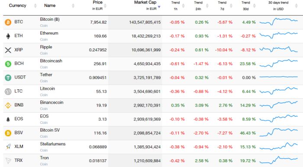View Bitcoin 30 days trend sparkline
The width and height of the screenshot is (303, 167).
tap(278, 22)
